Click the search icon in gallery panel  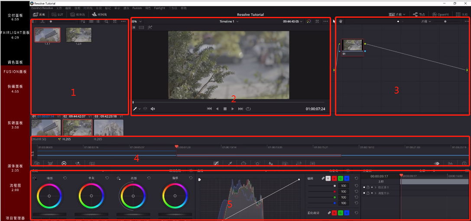click(x=106, y=22)
